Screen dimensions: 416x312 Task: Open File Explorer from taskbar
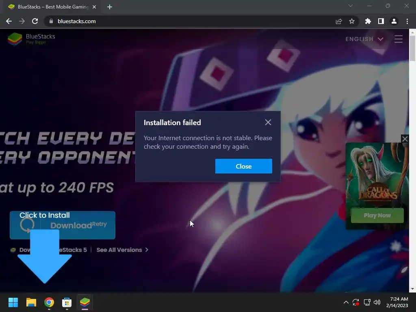point(31,302)
